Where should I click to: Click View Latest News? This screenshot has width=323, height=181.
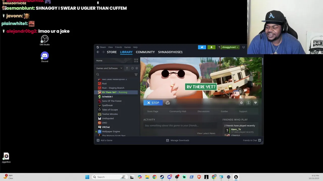(206, 133)
